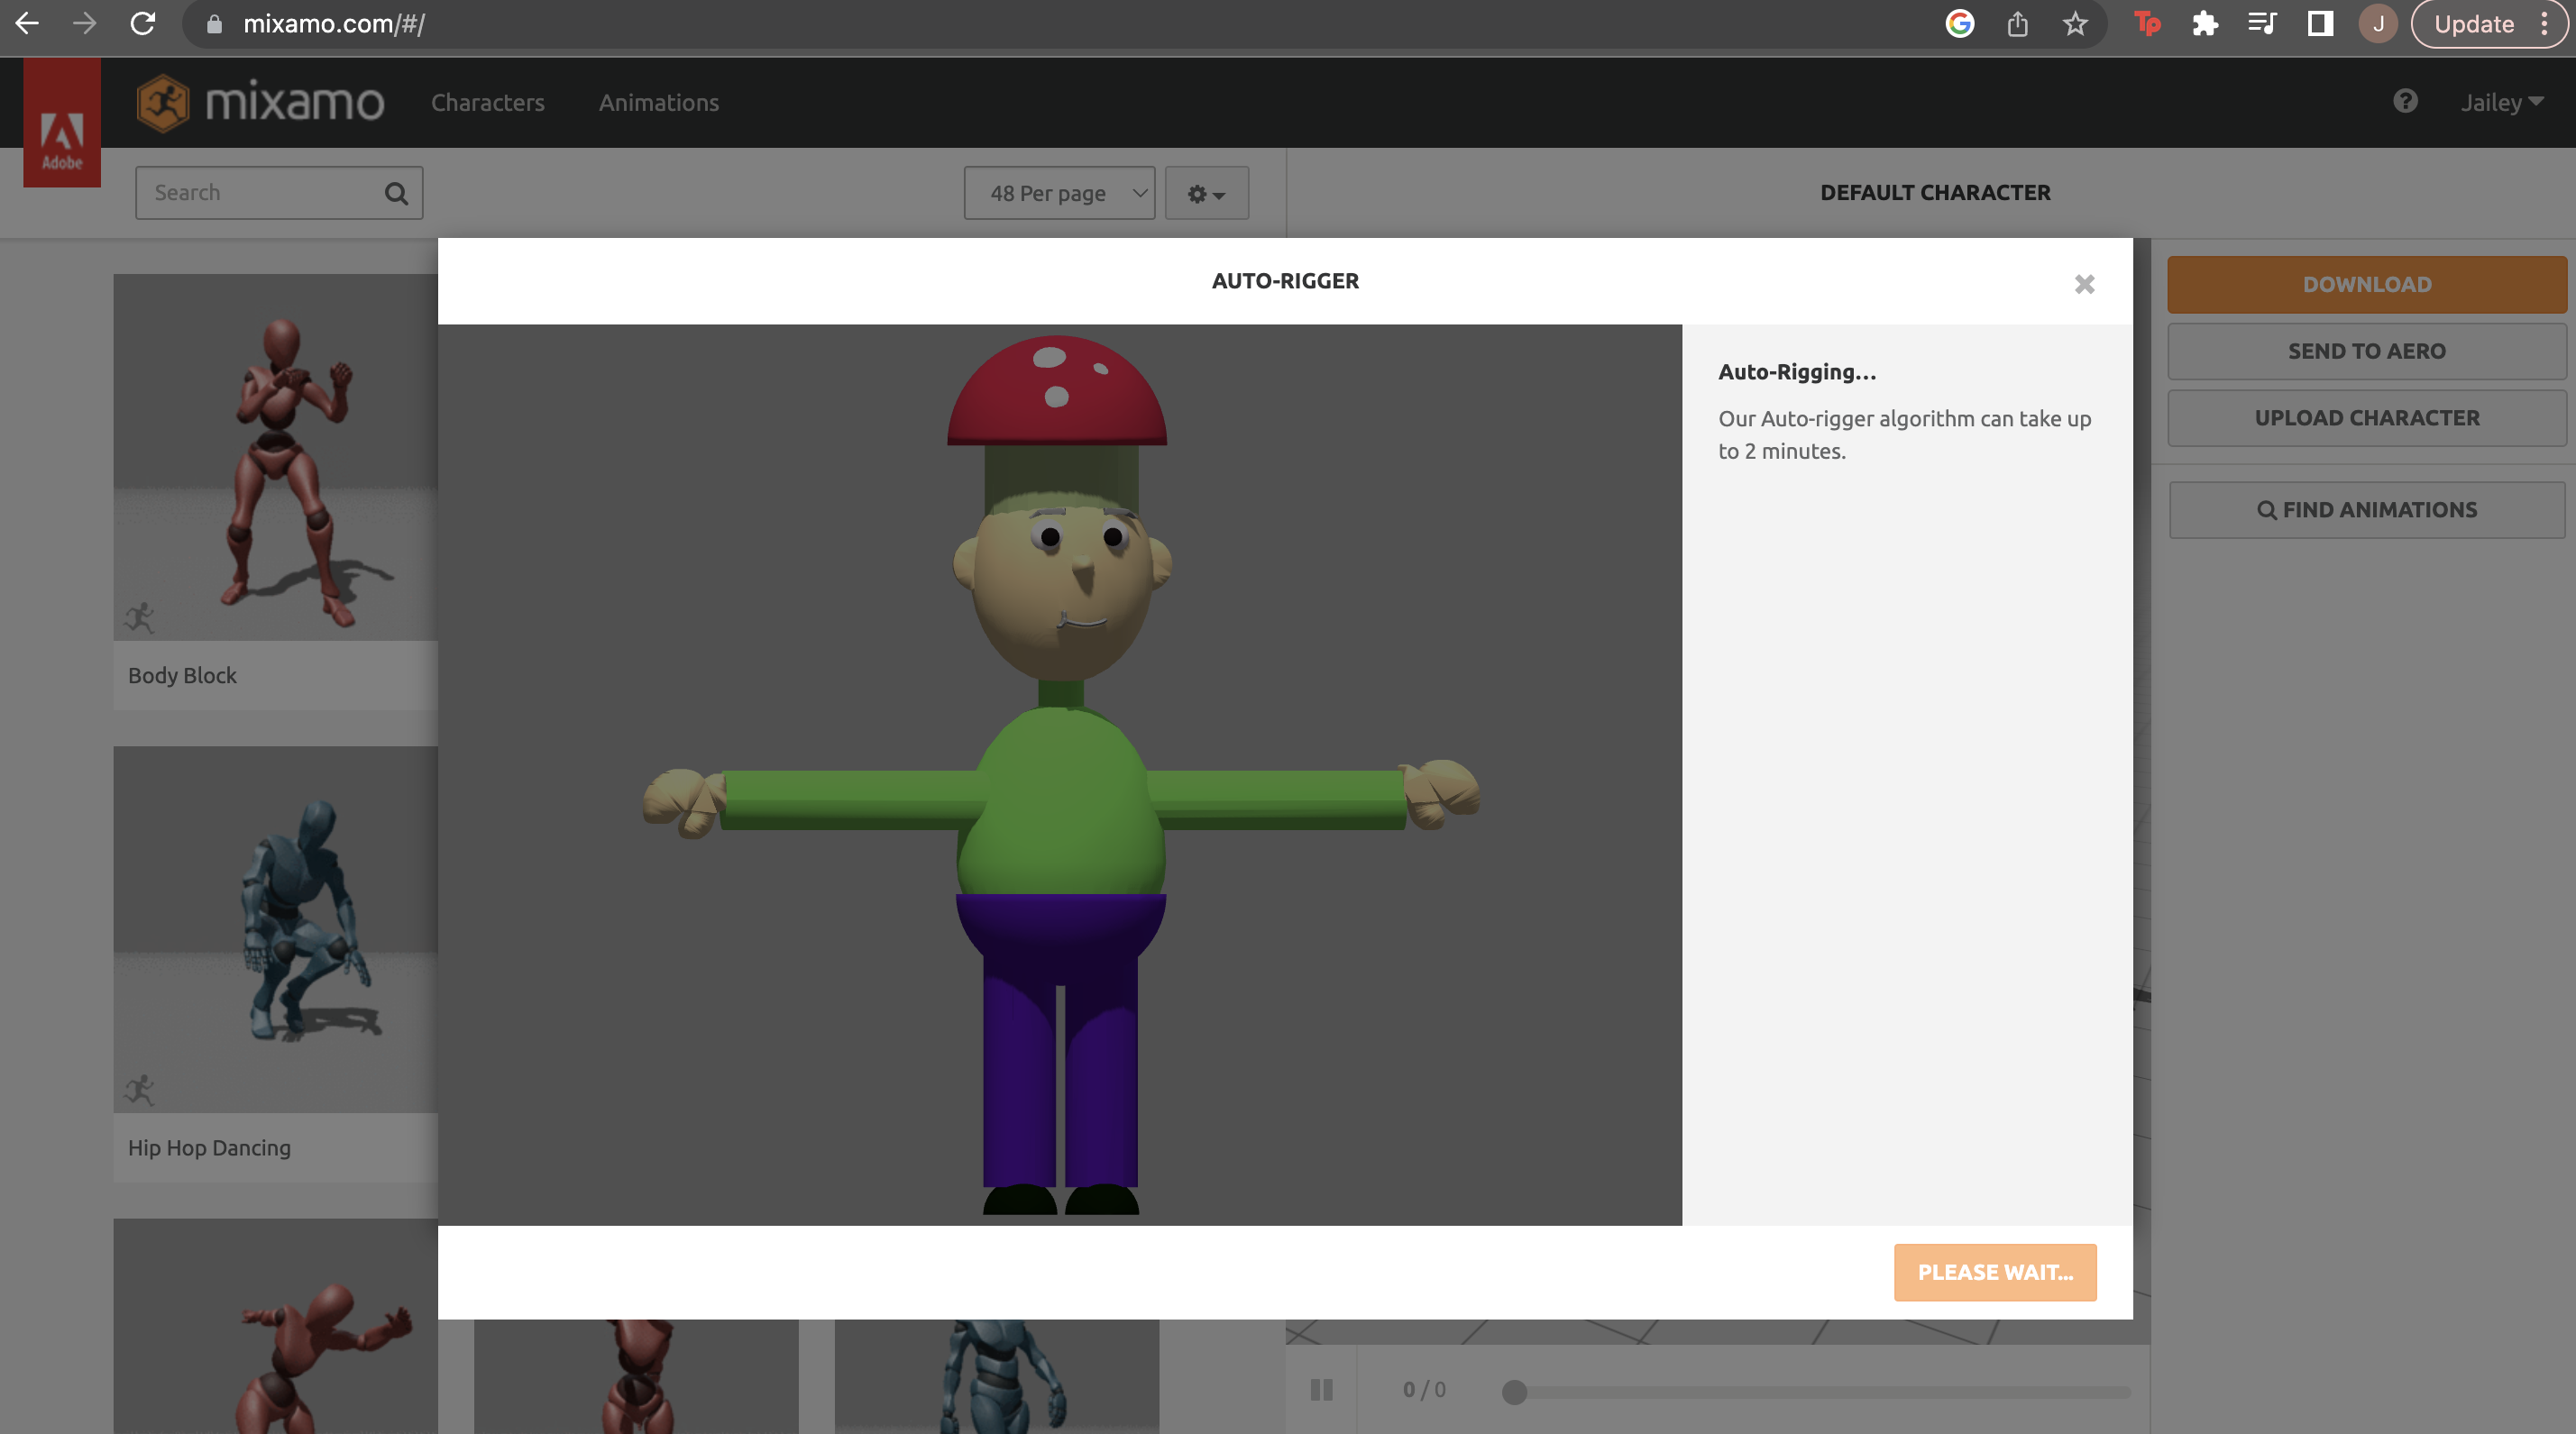
Task: Click the Google icon in address bar
Action: click(x=1960, y=24)
